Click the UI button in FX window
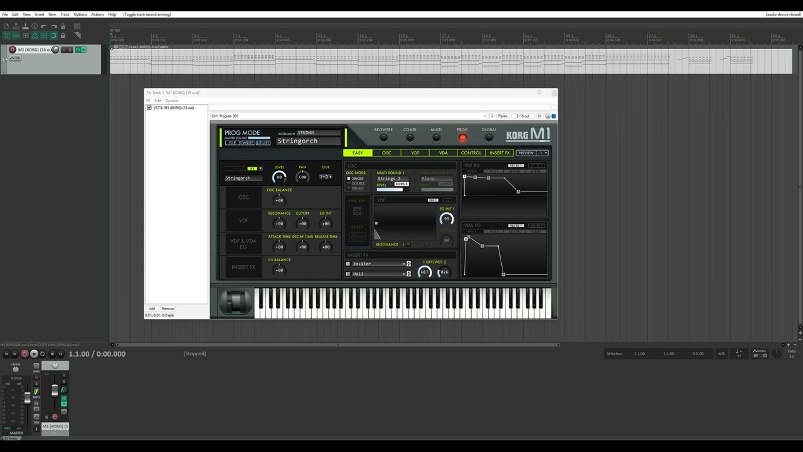 (539, 116)
